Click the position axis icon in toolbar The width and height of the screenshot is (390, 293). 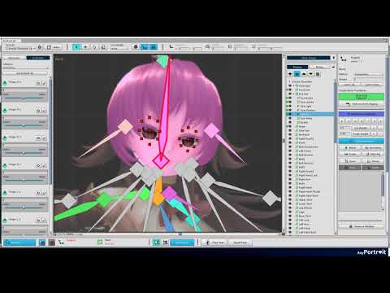(x=171, y=46)
